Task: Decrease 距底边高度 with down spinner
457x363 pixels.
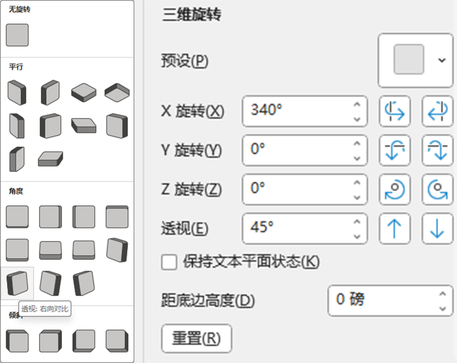Action: (x=443, y=308)
